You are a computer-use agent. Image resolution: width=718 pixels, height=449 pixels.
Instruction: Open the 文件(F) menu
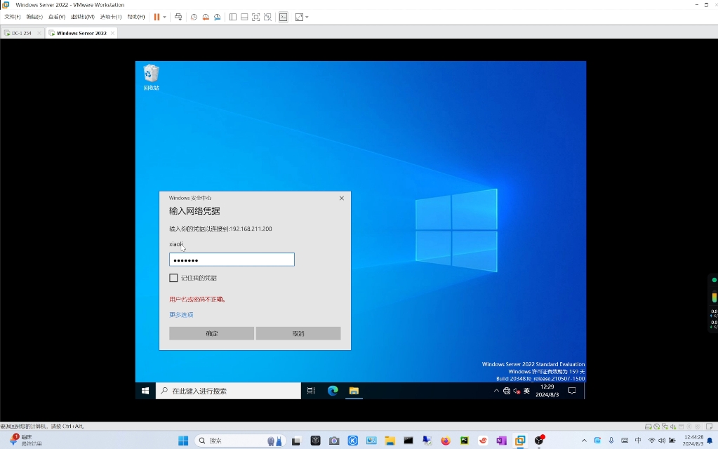pos(13,17)
